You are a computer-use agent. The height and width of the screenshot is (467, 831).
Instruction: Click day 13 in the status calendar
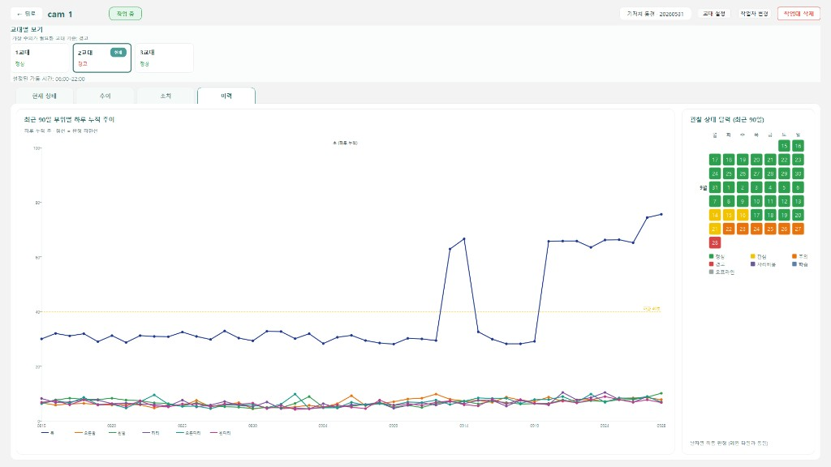point(798,201)
